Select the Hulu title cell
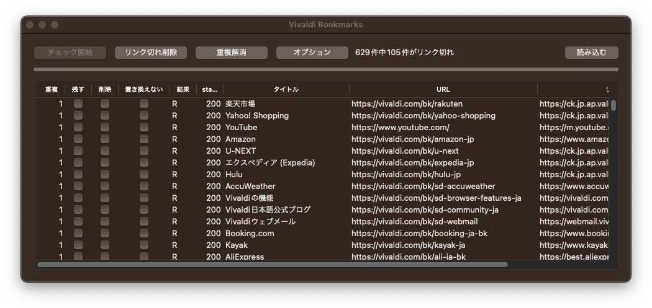The width and height of the screenshot is (652, 308). [x=233, y=174]
